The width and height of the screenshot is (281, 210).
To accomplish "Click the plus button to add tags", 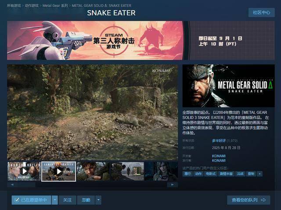I will coord(259,174).
